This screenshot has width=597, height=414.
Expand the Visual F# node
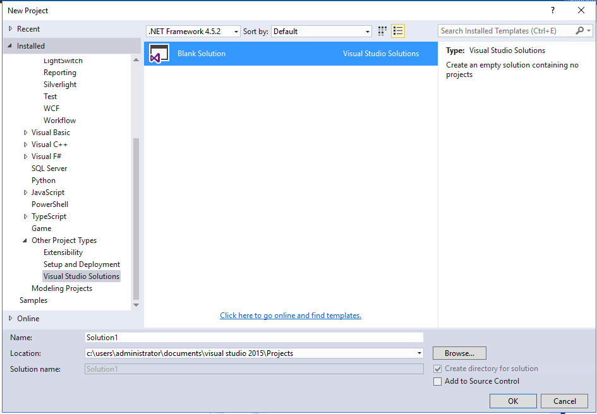pos(25,157)
